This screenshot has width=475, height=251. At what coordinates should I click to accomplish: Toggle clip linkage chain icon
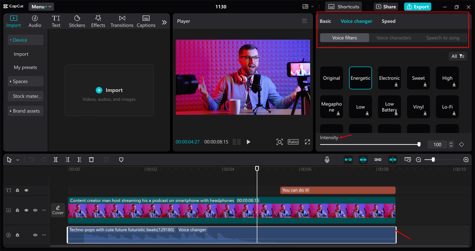tap(378, 160)
